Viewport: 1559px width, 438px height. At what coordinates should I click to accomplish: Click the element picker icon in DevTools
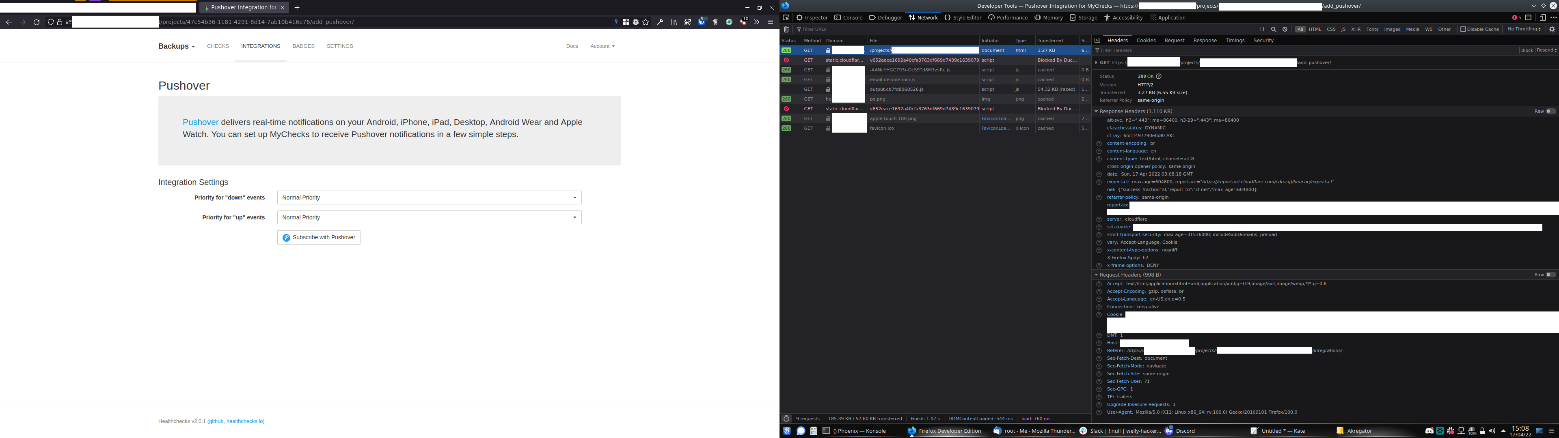[786, 17]
